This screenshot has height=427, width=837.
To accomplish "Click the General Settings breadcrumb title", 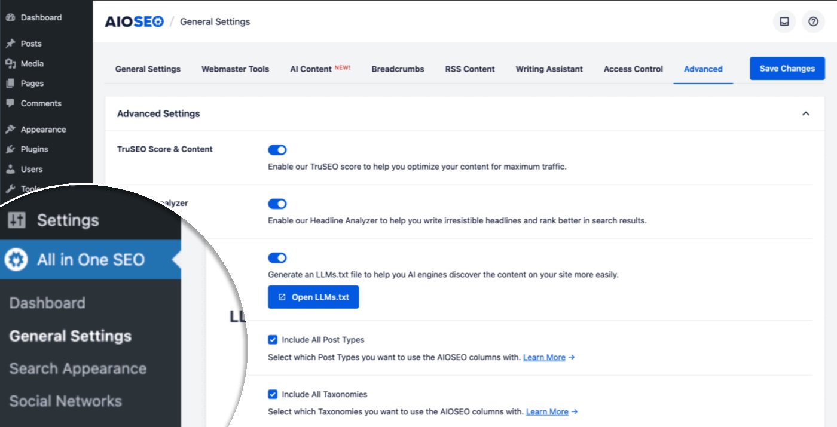I will pos(215,21).
